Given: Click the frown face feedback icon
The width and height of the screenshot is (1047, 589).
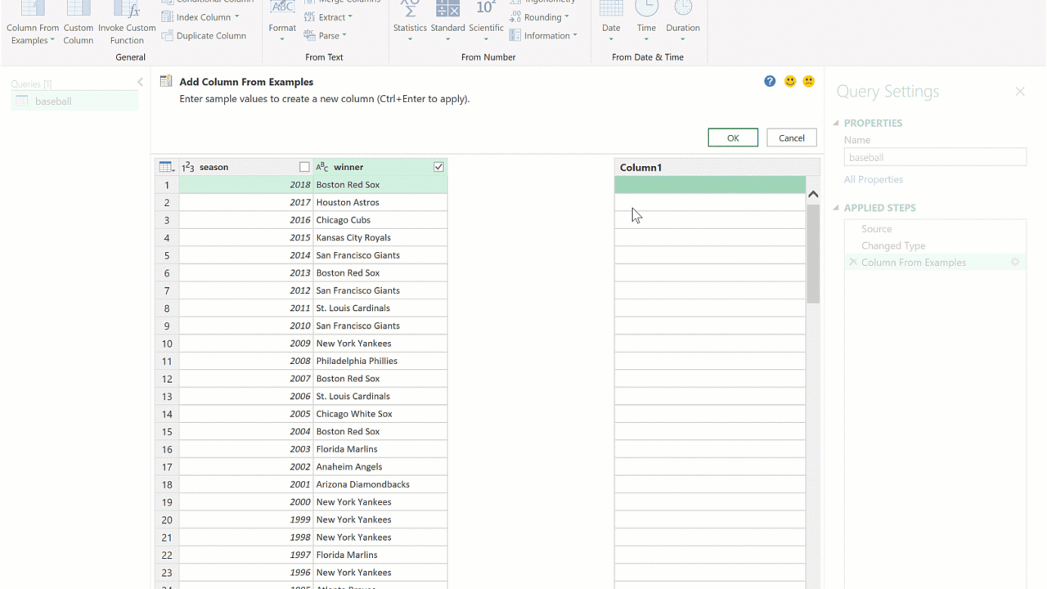Looking at the screenshot, I should [809, 82].
